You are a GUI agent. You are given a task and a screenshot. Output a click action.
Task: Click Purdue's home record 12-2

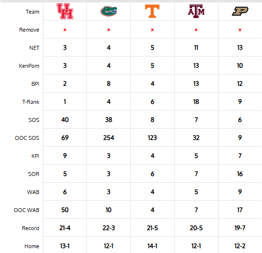(x=240, y=246)
